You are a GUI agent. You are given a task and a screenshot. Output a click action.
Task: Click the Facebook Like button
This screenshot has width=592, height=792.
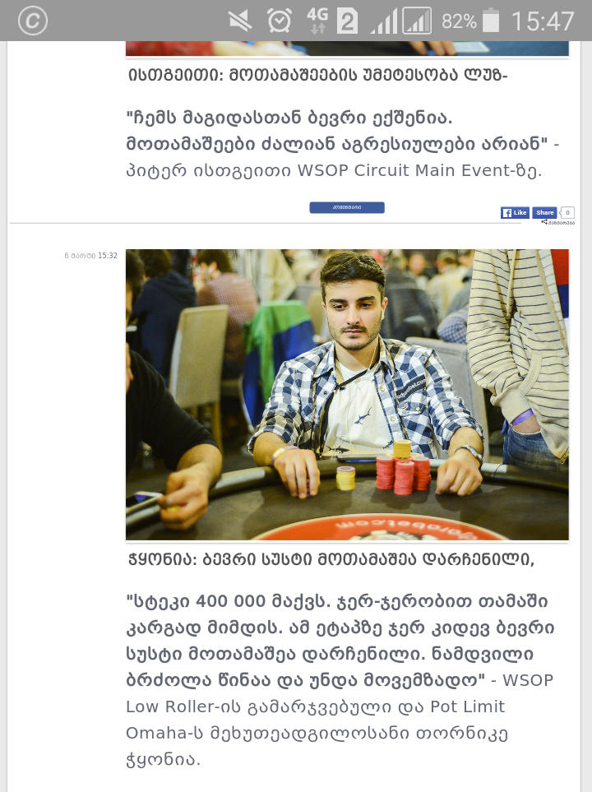click(515, 213)
